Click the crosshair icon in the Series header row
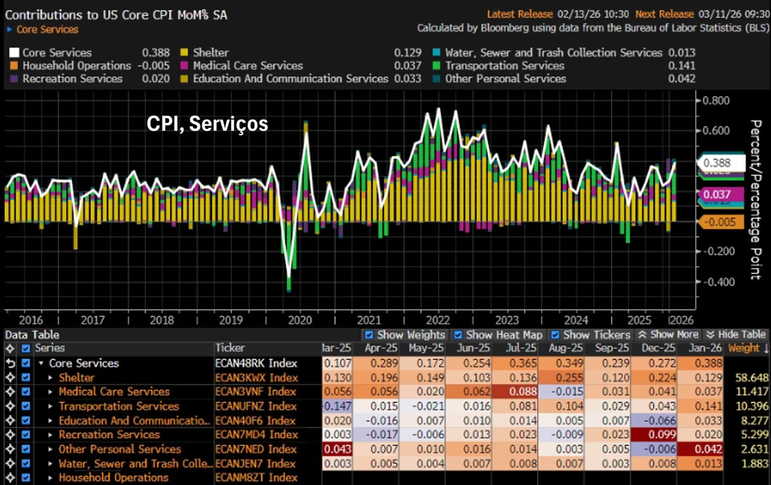 (9, 349)
